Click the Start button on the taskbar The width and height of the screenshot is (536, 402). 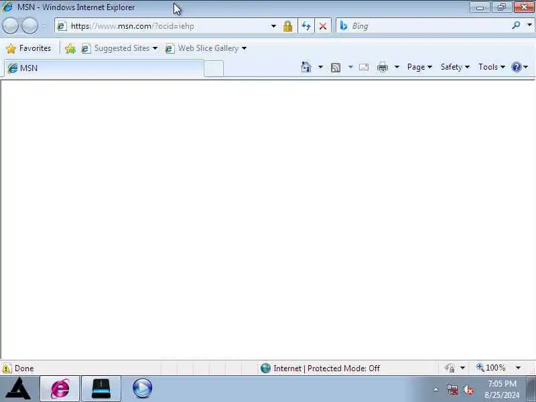coord(19,389)
